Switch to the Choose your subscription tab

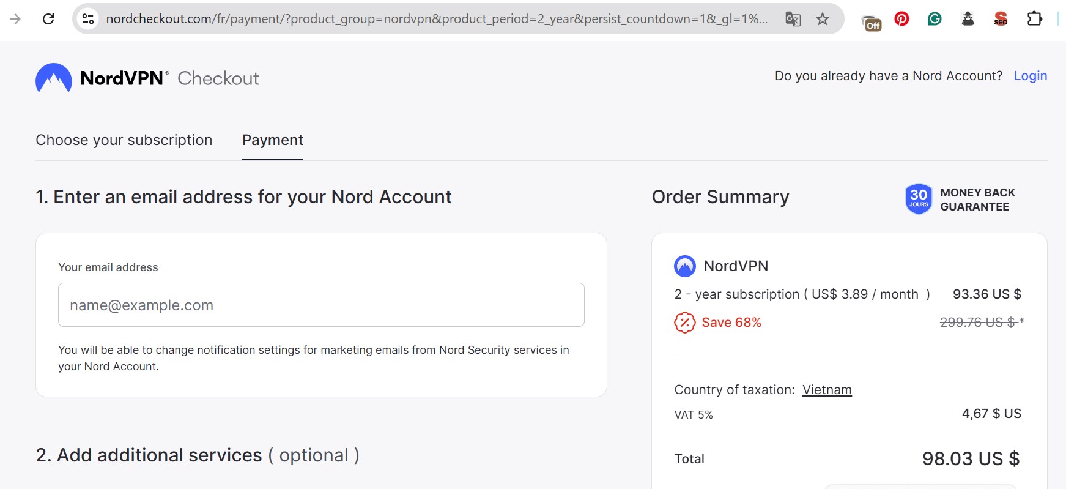[x=124, y=140]
